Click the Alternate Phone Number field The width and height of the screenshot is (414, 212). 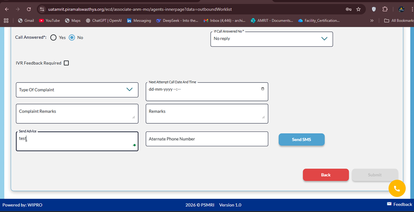[207, 139]
